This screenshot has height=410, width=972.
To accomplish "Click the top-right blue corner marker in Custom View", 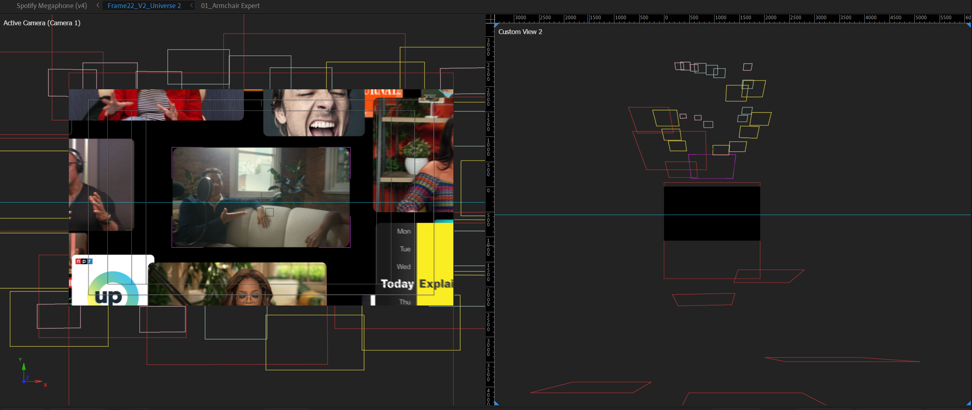I will coord(968,25).
